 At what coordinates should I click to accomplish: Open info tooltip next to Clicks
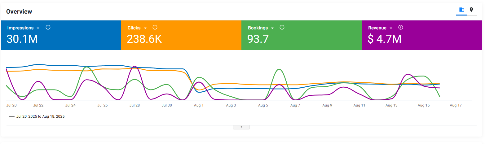pos(155,28)
